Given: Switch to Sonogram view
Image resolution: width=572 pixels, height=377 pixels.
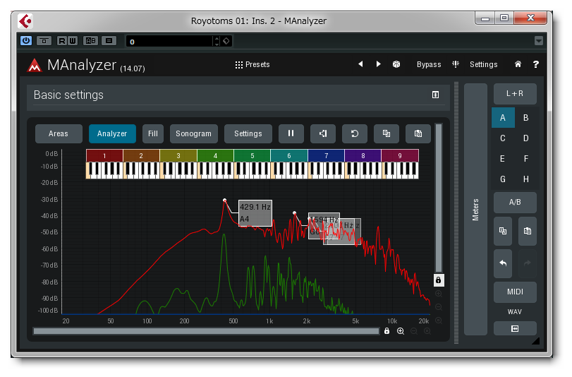Looking at the screenshot, I should click(193, 133).
